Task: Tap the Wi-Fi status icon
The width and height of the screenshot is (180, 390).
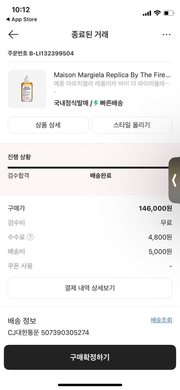Action: pos(157,12)
